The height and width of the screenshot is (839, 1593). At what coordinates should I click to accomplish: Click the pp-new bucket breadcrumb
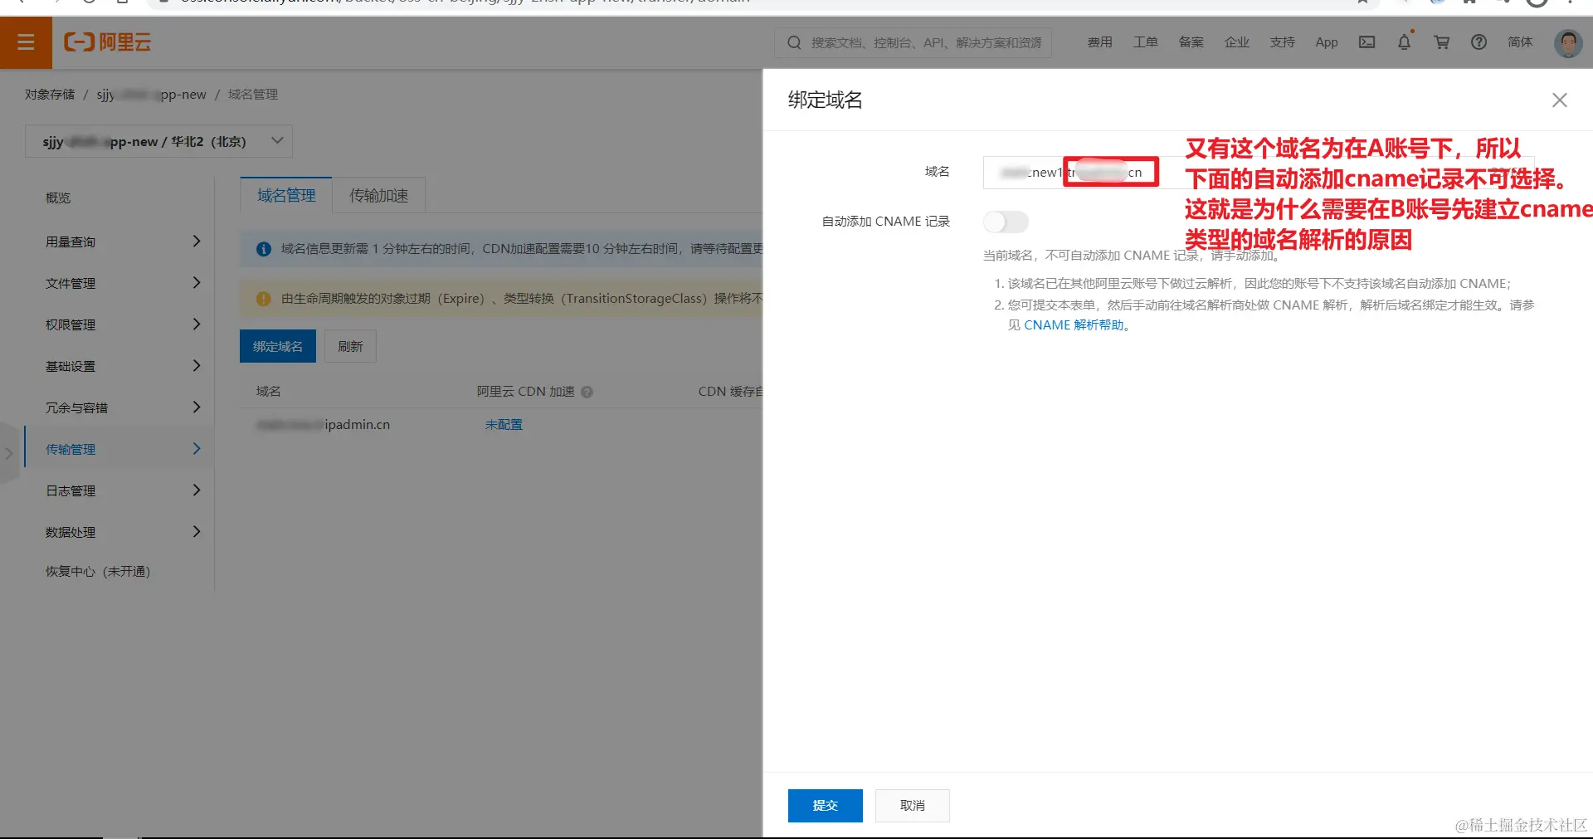[151, 95]
